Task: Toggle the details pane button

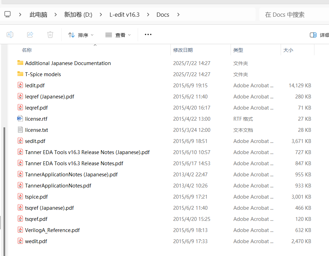Action: [319, 35]
